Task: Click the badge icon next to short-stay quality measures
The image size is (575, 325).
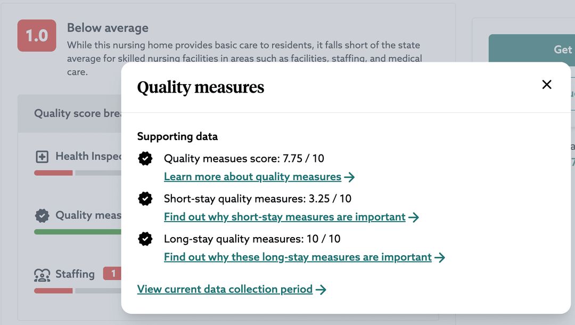Action: click(x=145, y=199)
